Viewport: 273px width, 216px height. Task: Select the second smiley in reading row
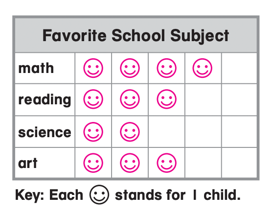coord(130,99)
